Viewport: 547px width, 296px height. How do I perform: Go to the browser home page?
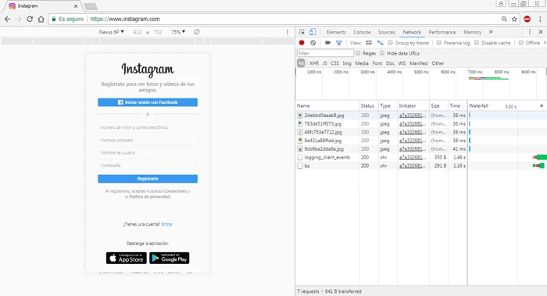[41, 20]
